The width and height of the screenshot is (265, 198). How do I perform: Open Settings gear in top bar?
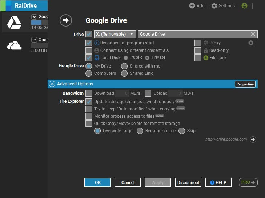[x=214, y=6]
